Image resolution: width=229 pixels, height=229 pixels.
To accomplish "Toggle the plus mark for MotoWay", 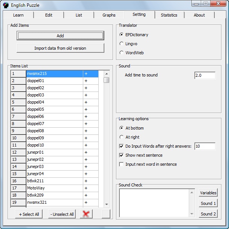I will tap(91, 188).
